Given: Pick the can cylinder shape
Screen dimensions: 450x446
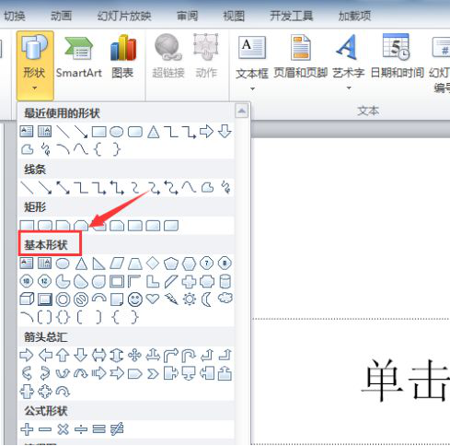Looking at the screenshot, I should pos(225,281).
